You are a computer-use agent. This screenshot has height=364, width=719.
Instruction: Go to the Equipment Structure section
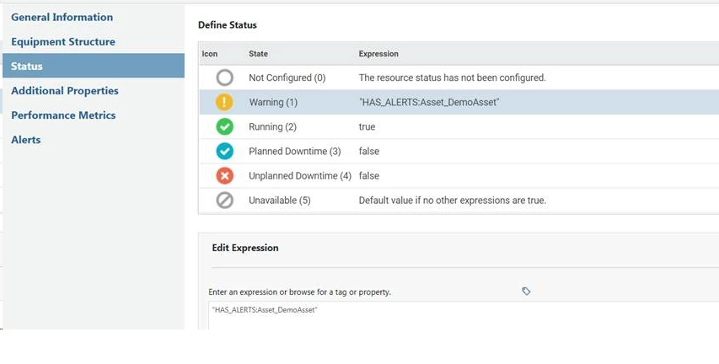pos(63,41)
